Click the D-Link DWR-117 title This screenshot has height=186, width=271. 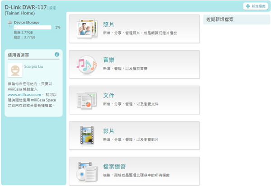click(x=26, y=7)
